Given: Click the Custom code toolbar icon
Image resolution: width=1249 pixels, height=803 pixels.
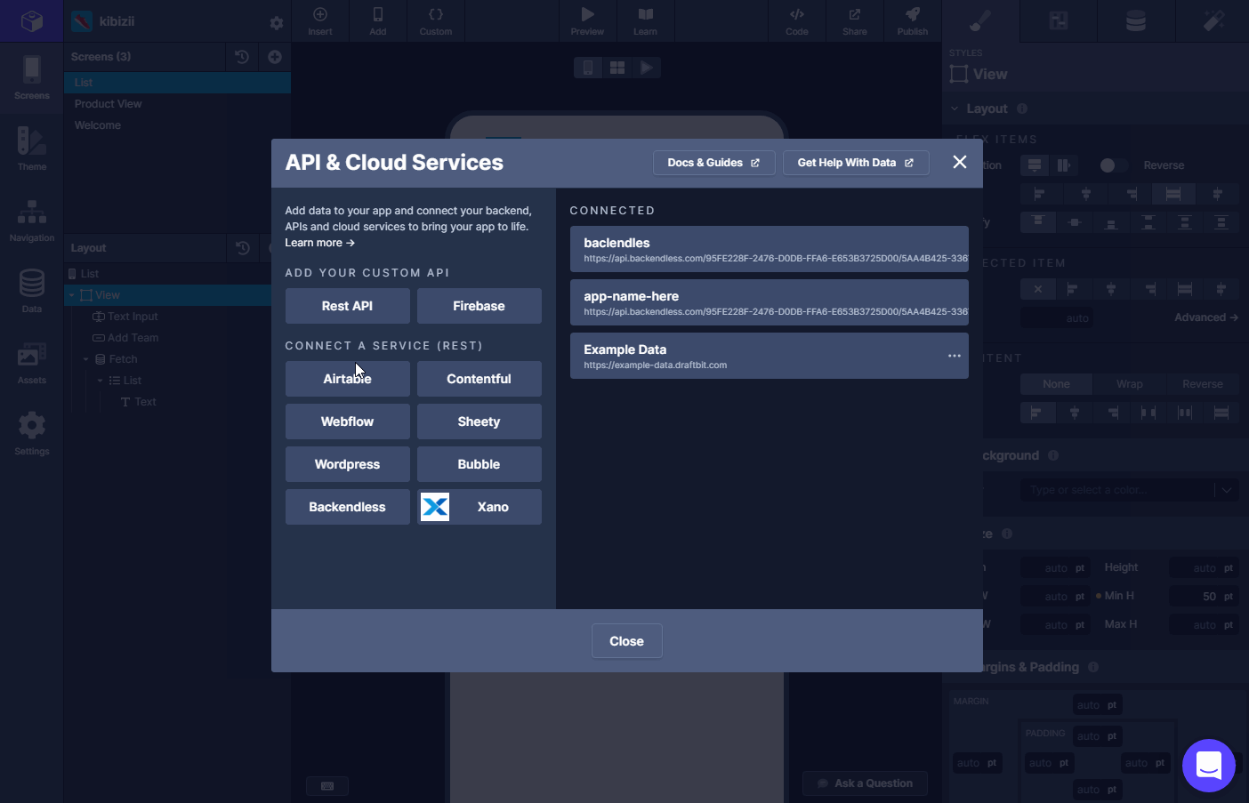Looking at the screenshot, I should coord(436,20).
